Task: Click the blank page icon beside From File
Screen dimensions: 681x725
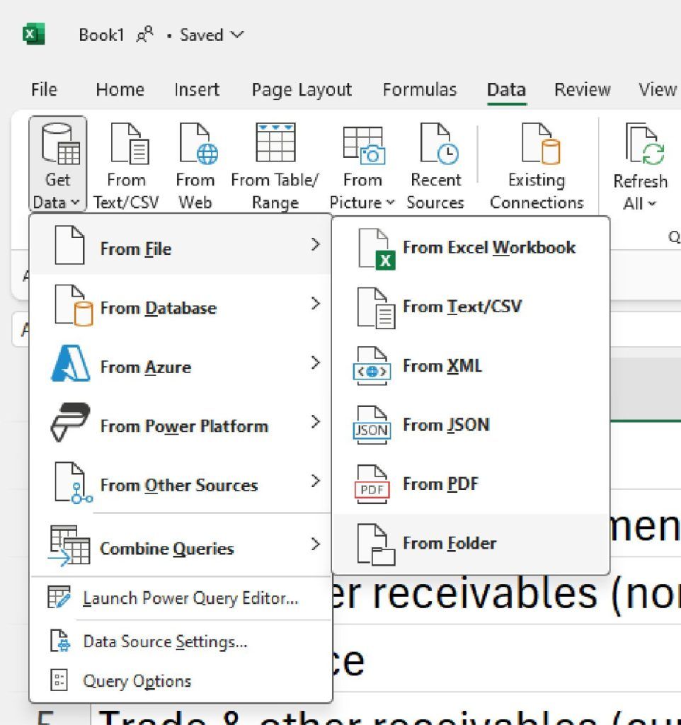Action: pyautogui.click(x=69, y=245)
